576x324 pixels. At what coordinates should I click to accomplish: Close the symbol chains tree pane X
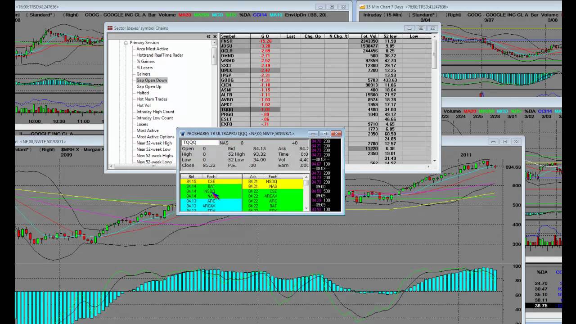coord(215,36)
